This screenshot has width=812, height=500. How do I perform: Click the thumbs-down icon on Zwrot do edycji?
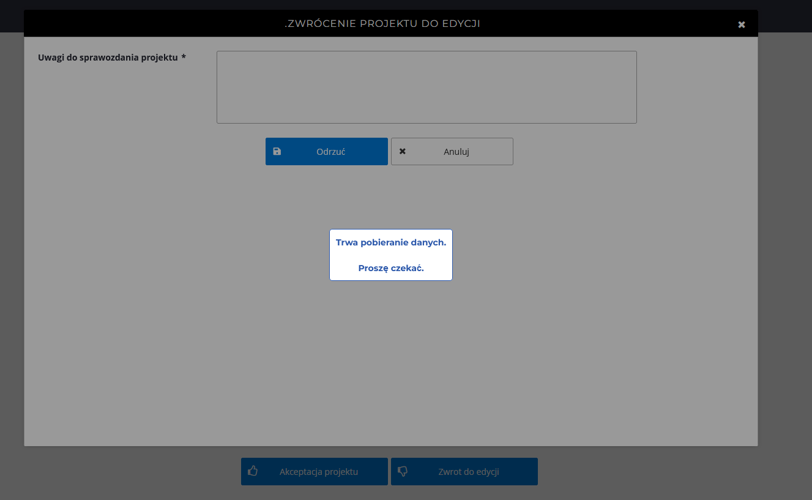point(403,471)
